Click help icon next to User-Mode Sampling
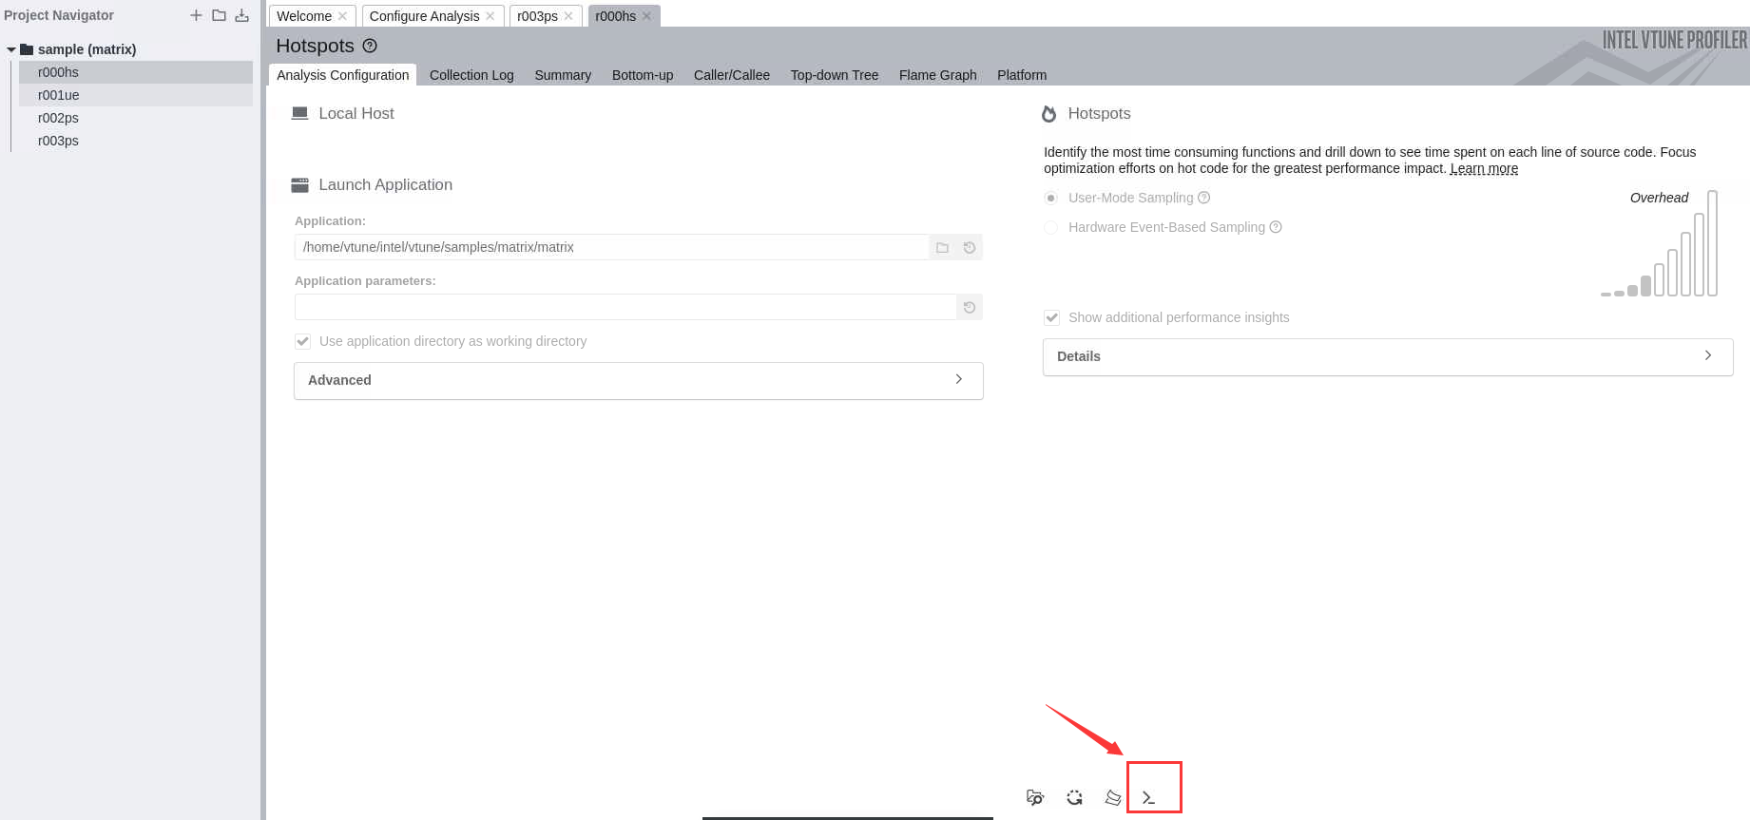This screenshot has width=1750, height=820. 1203,198
